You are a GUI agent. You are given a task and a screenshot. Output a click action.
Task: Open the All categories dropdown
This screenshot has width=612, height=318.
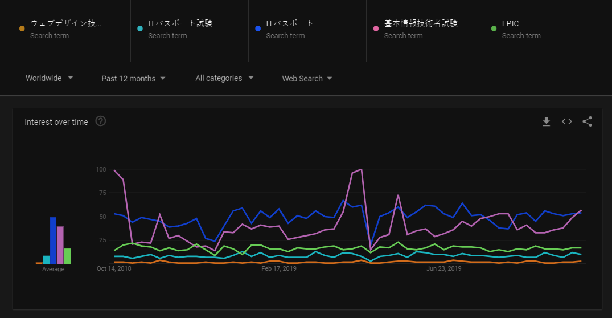point(224,78)
